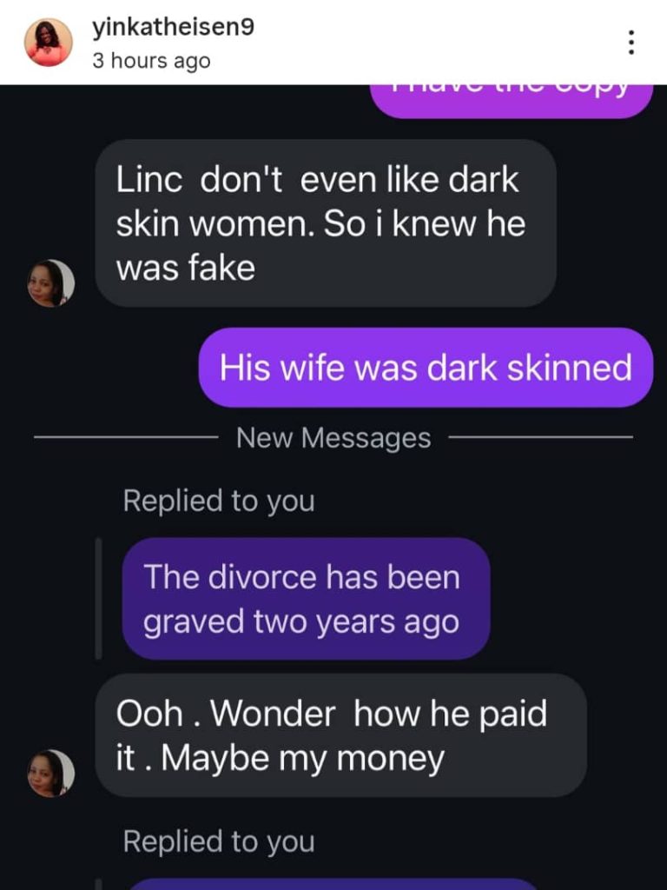Tap the reply bar beside bottom cut-off bubble
The height and width of the screenshot is (890, 667).
pos(99,886)
